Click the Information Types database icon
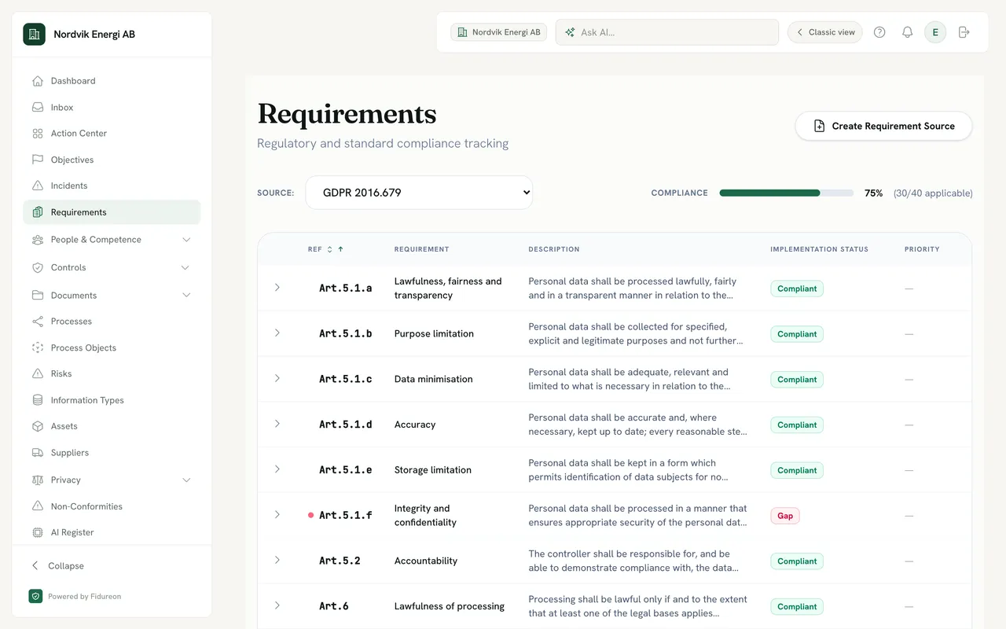The image size is (1006, 629). click(38, 400)
